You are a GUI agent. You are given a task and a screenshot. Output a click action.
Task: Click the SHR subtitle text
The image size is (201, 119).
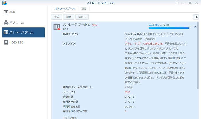[x=66, y=29]
